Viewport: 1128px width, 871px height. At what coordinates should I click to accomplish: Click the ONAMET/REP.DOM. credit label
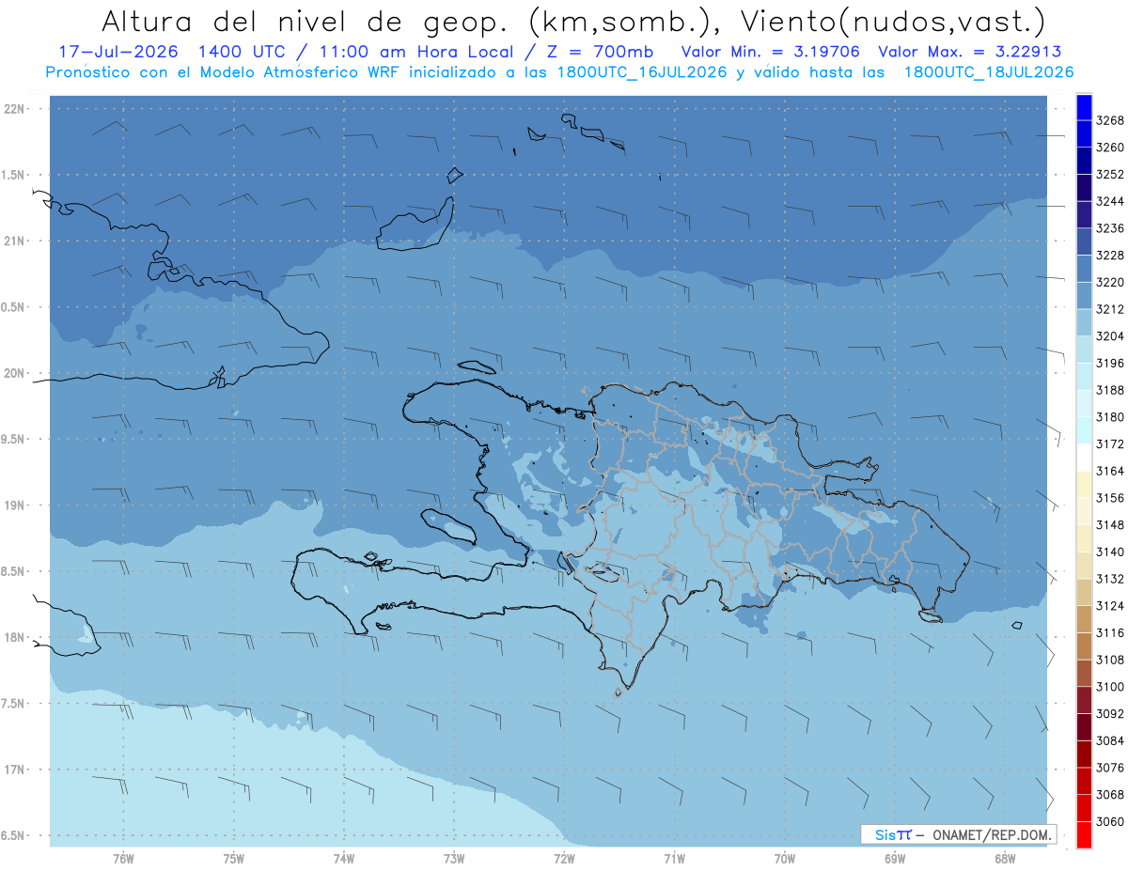(x=991, y=834)
